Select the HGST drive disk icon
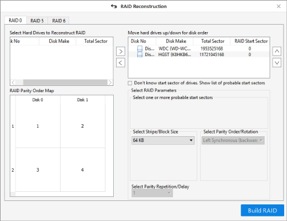 tap(140, 54)
